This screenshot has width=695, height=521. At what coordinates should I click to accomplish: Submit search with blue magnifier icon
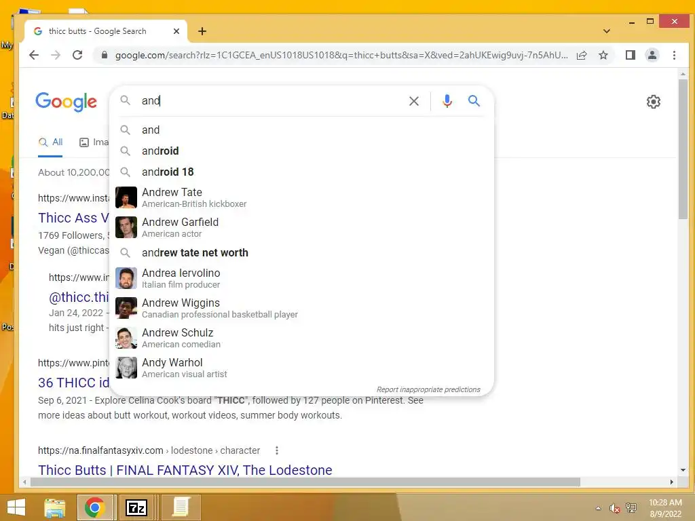click(474, 101)
